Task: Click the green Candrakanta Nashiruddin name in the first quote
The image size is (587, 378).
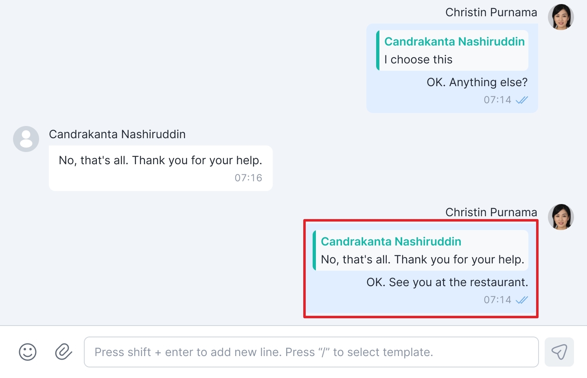Action: pos(455,41)
